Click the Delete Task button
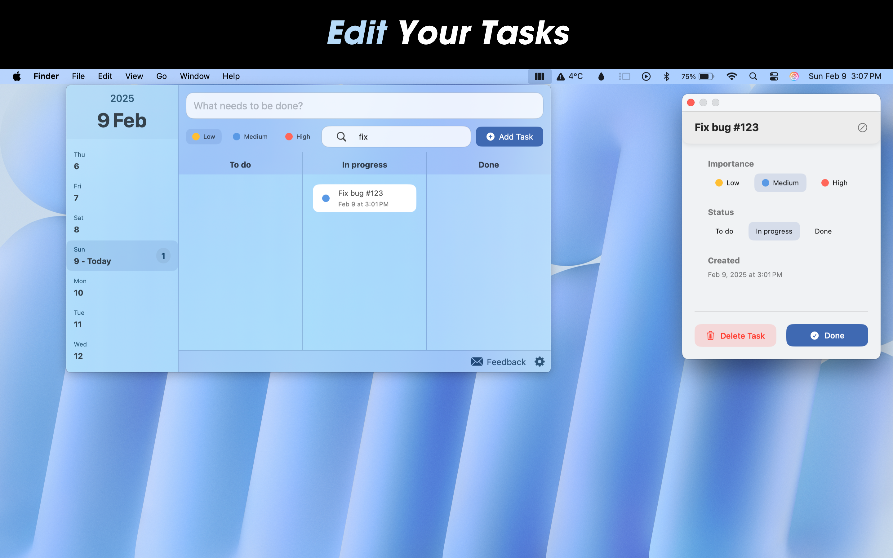The height and width of the screenshot is (558, 893). [735, 335]
